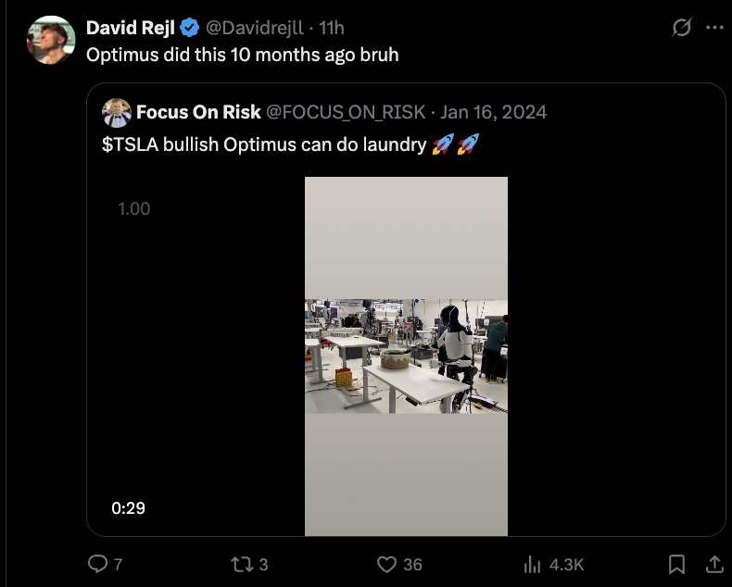The width and height of the screenshot is (732, 587).
Task: Click the blue verified badge
Action: point(189,29)
